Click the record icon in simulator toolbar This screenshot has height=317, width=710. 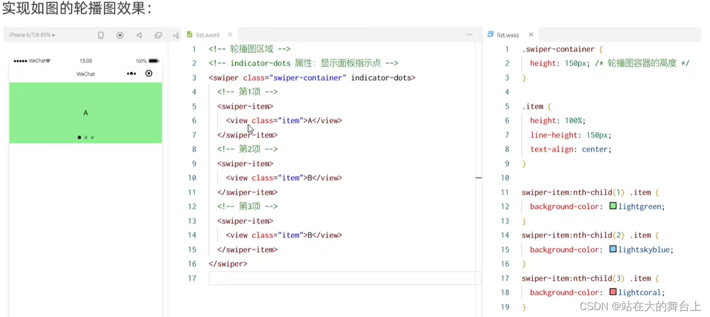(120, 35)
